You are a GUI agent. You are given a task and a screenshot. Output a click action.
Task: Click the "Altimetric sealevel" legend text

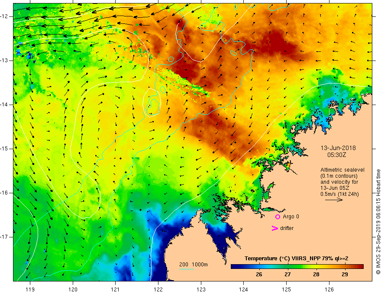pyautogui.click(x=342, y=170)
